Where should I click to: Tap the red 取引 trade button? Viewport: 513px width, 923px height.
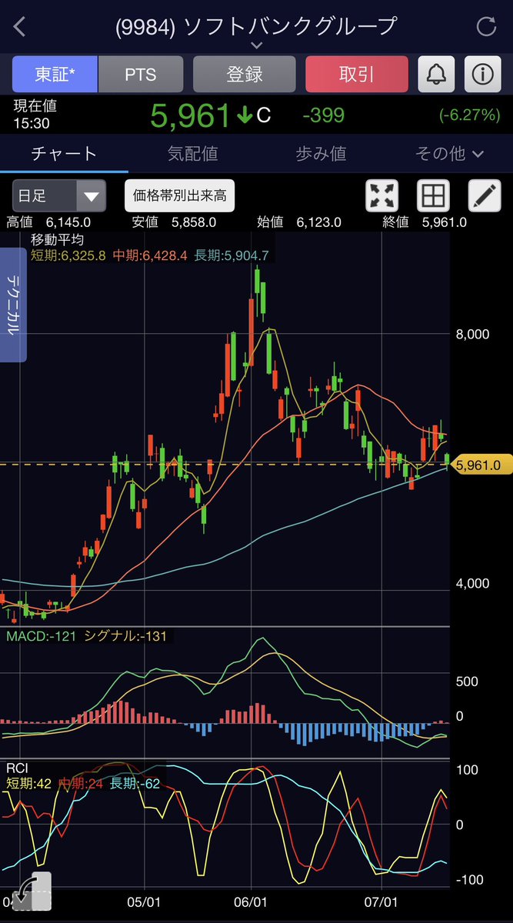357,74
